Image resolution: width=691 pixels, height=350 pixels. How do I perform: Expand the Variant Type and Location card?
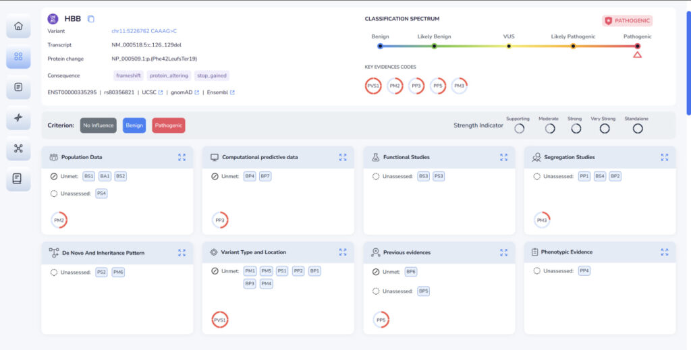coord(343,252)
